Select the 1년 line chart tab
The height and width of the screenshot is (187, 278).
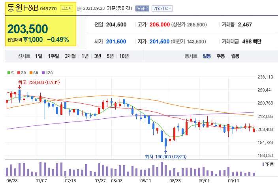pyautogui.click(x=85, y=56)
